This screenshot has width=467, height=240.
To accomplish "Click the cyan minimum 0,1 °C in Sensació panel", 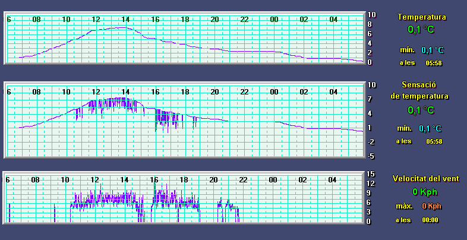I will (x=430, y=129).
